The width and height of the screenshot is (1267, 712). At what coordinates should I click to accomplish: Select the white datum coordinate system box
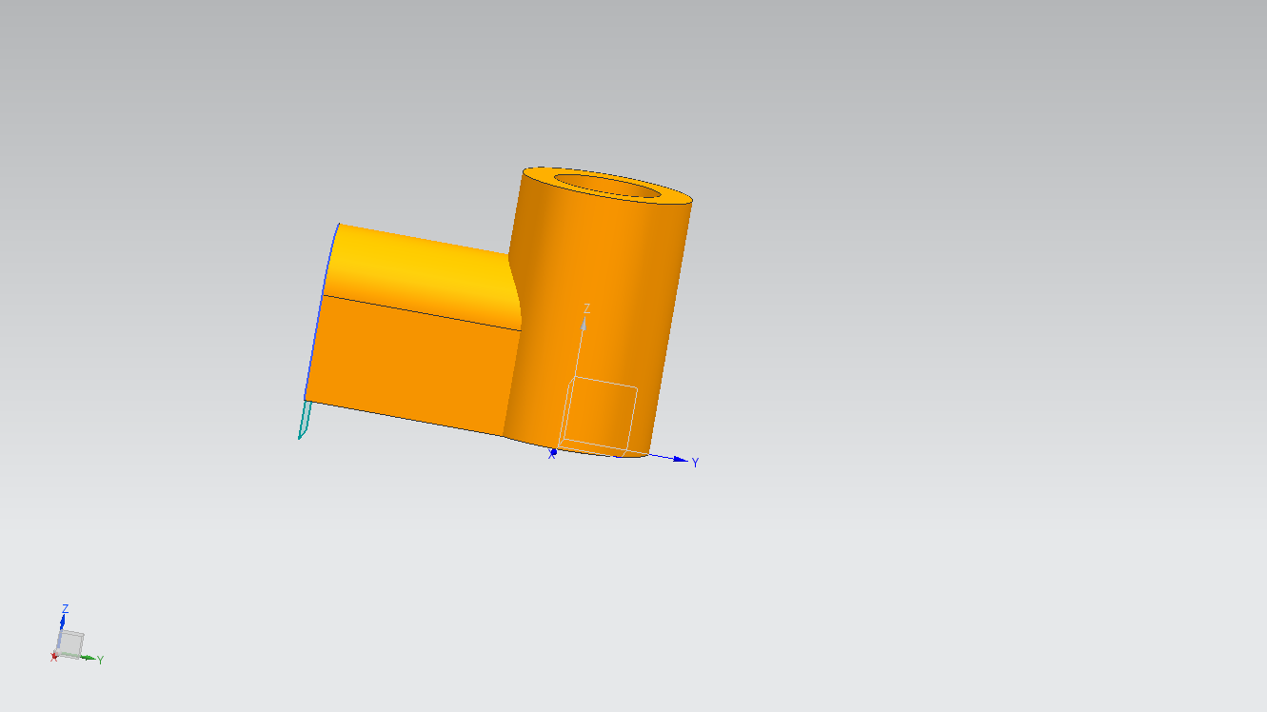598,414
